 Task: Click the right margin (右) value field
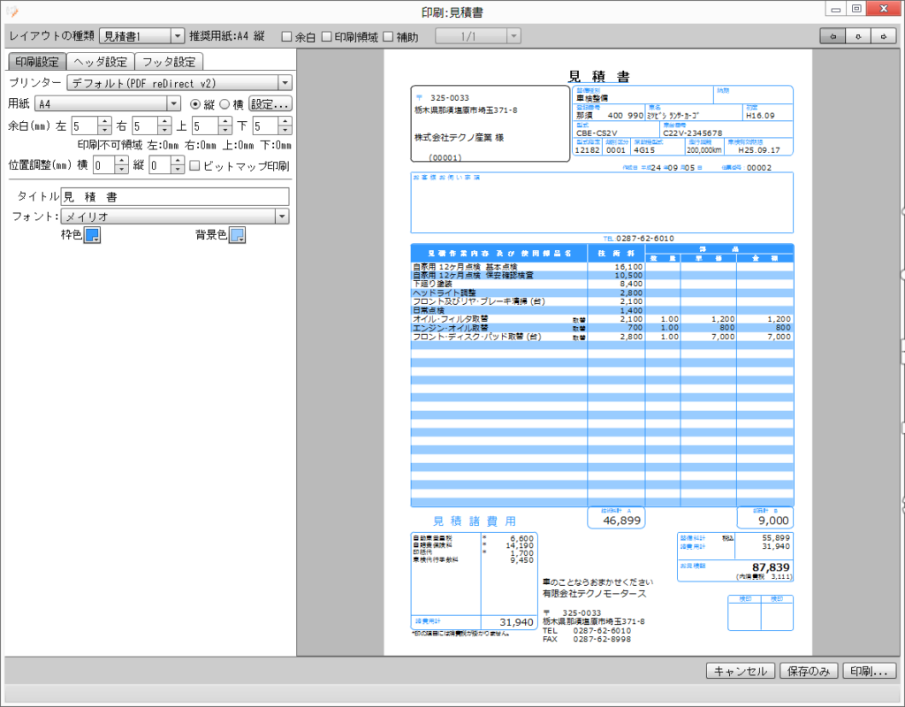point(145,125)
